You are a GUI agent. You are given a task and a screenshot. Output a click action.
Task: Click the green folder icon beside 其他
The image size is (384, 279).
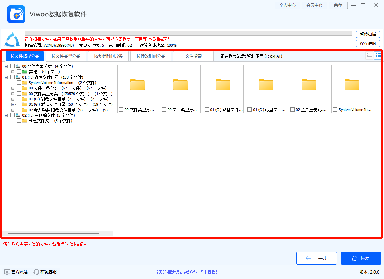pyautogui.click(x=24, y=72)
